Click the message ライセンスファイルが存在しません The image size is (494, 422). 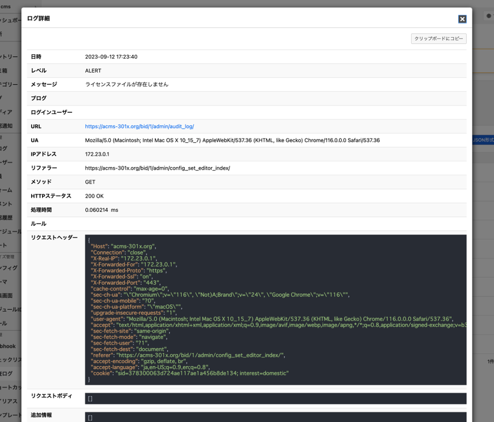tap(127, 85)
